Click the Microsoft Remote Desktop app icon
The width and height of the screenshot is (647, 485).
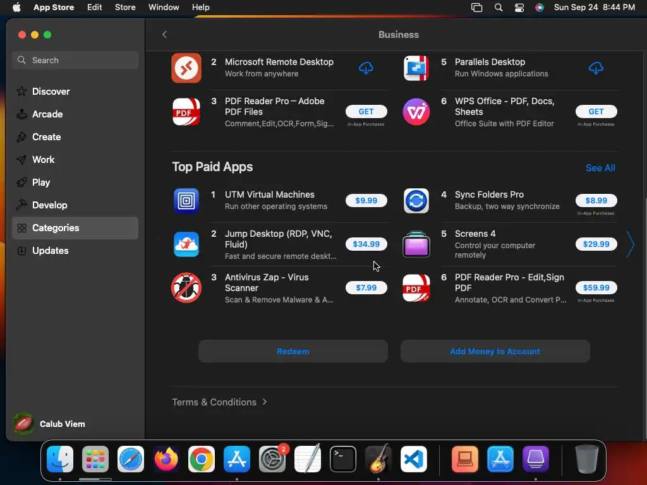186,68
